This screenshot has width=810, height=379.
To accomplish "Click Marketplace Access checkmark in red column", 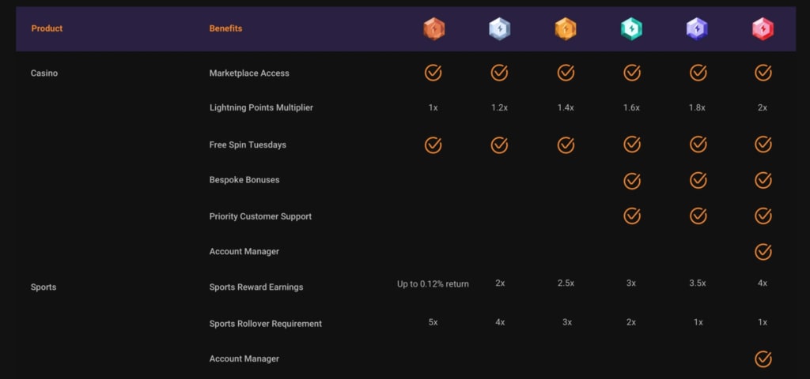I will click(763, 73).
